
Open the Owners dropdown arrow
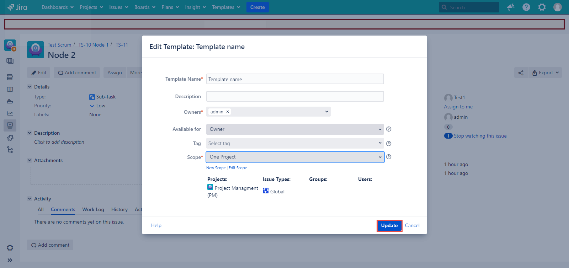click(326, 112)
